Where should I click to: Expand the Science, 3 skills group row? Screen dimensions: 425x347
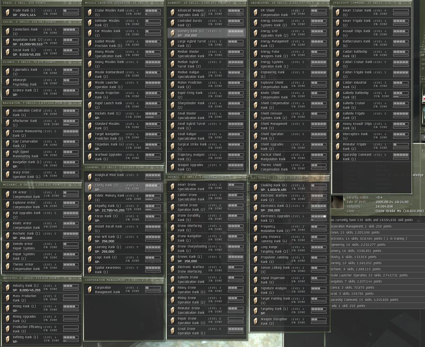pos(377,287)
